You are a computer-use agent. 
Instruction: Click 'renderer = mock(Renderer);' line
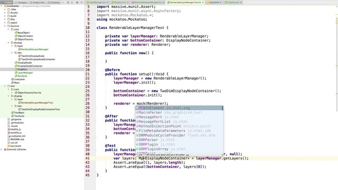[141, 103]
